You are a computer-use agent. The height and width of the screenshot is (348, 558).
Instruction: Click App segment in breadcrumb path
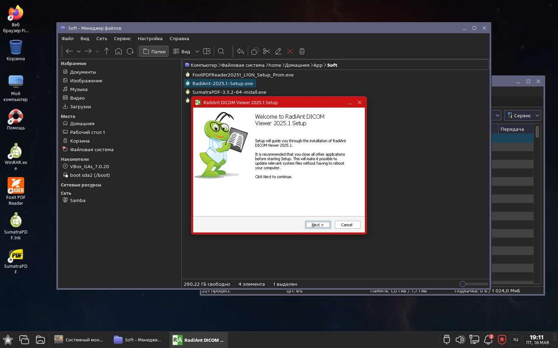pyautogui.click(x=318, y=65)
